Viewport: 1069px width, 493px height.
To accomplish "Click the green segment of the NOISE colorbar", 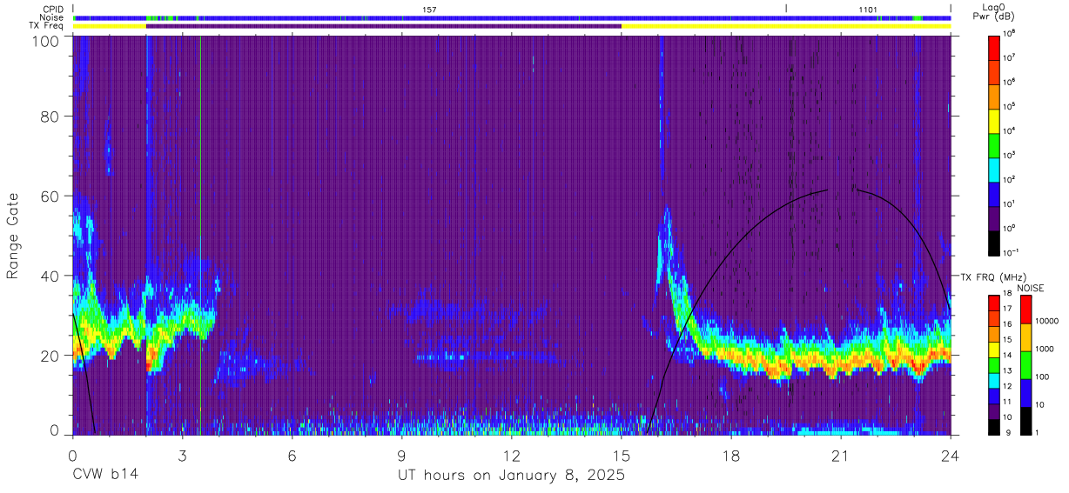I will (1026, 364).
